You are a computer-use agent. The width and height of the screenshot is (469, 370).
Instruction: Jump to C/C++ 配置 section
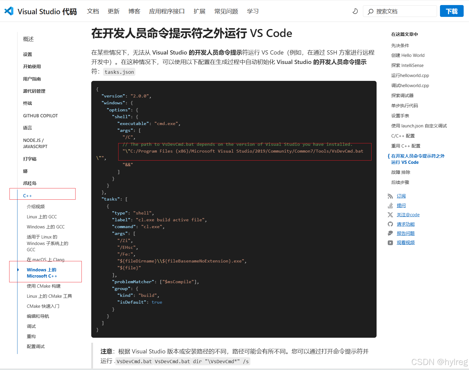pyautogui.click(x=403, y=136)
